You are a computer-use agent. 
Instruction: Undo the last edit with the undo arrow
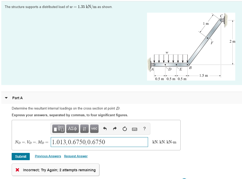(x=105, y=129)
